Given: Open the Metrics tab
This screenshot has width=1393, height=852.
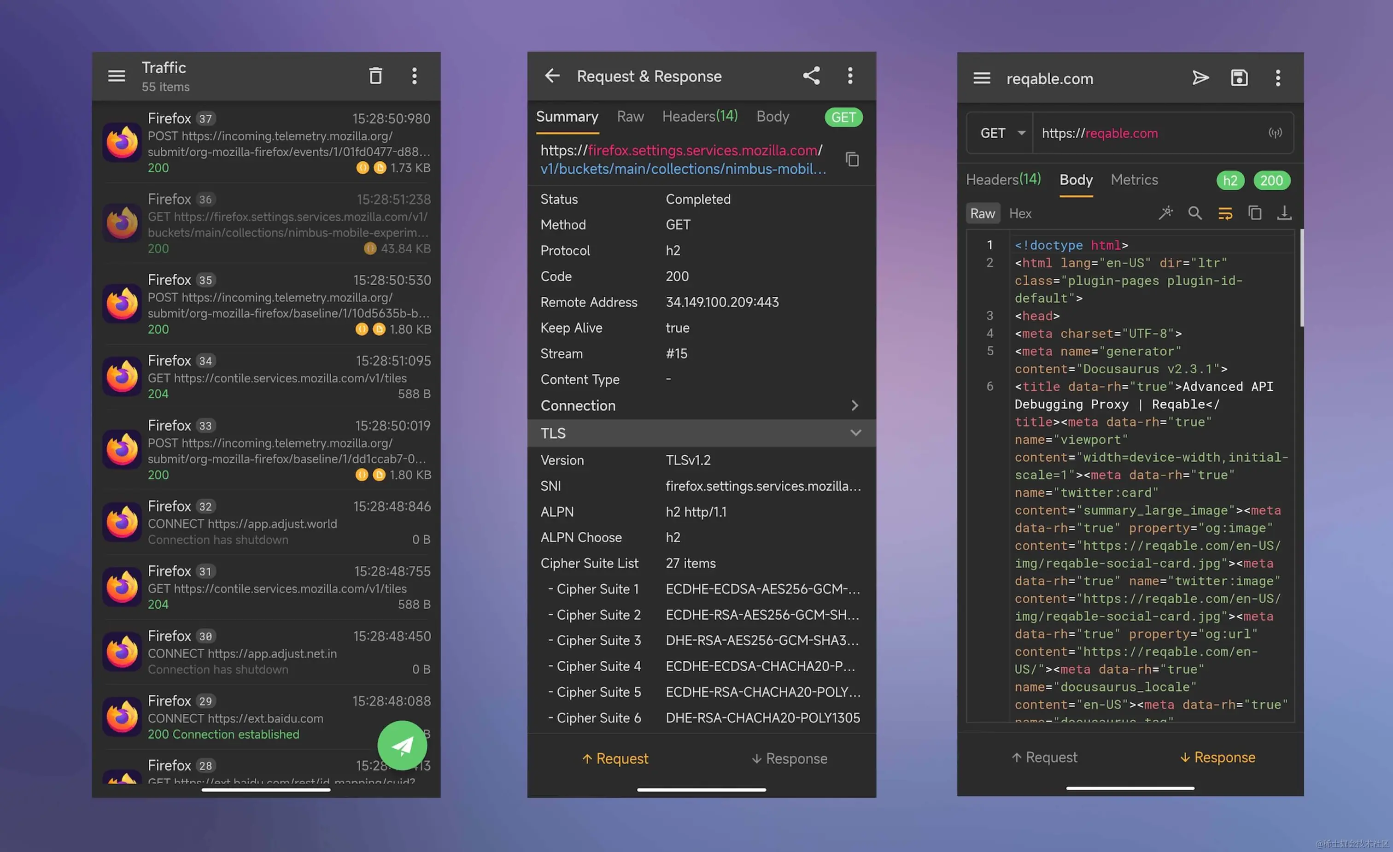Looking at the screenshot, I should point(1134,180).
